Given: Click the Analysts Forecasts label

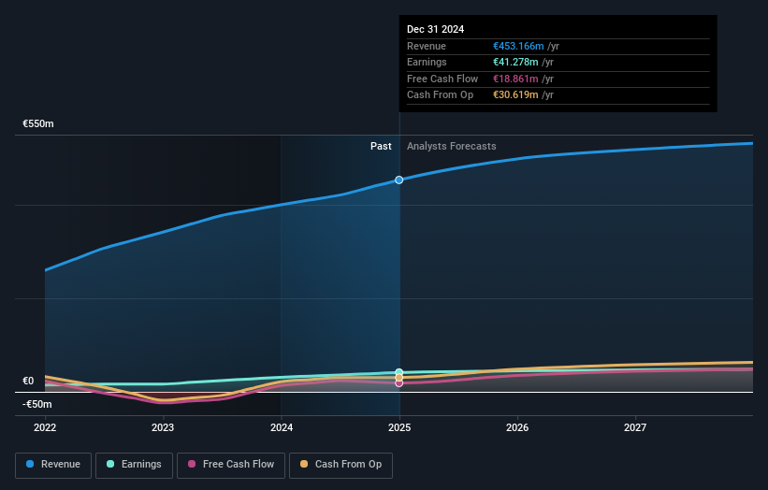Looking at the screenshot, I should coord(452,146).
